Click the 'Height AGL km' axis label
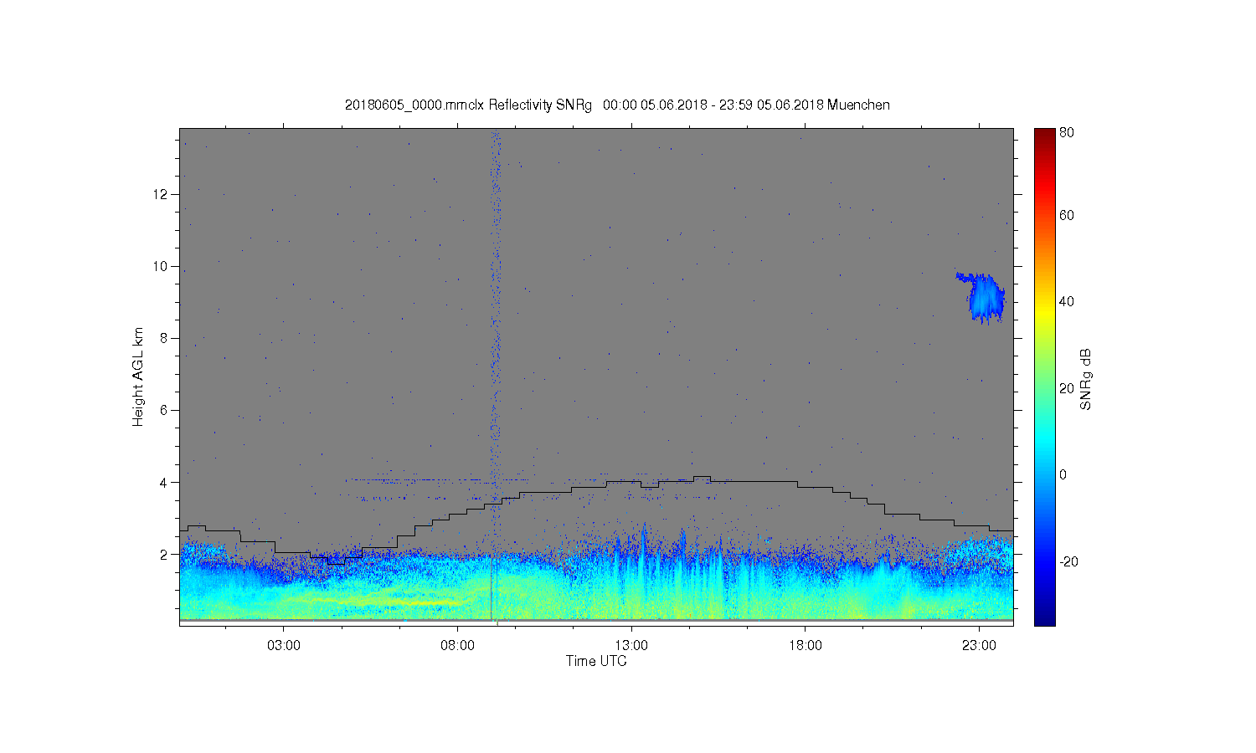The height and width of the screenshot is (753, 1256). 138,376
